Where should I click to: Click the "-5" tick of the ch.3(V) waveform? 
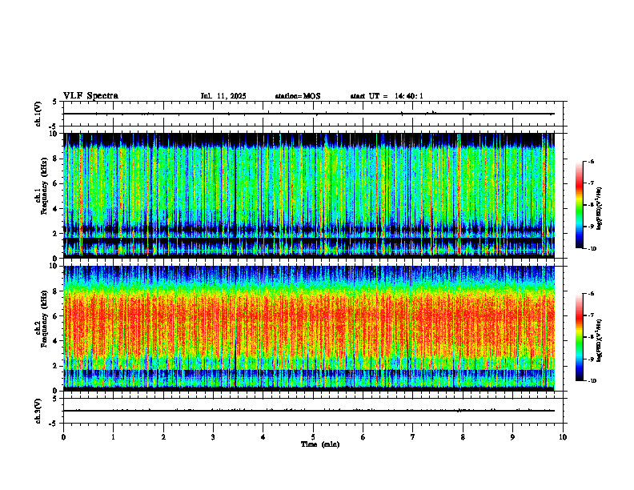54,424
